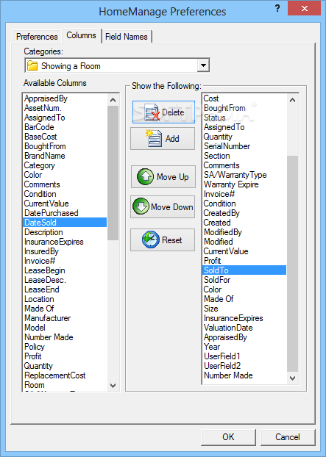
Task: Close the HomeManage Preferences dialog
Action: (x=305, y=9)
